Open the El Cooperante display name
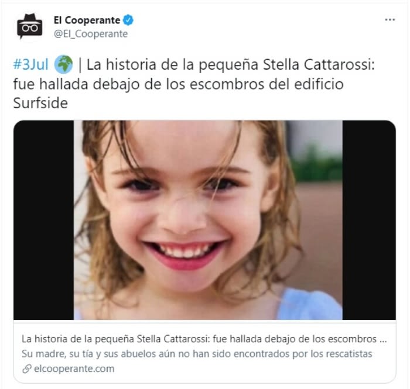Screen dimensions: 410x389 [x=87, y=20]
